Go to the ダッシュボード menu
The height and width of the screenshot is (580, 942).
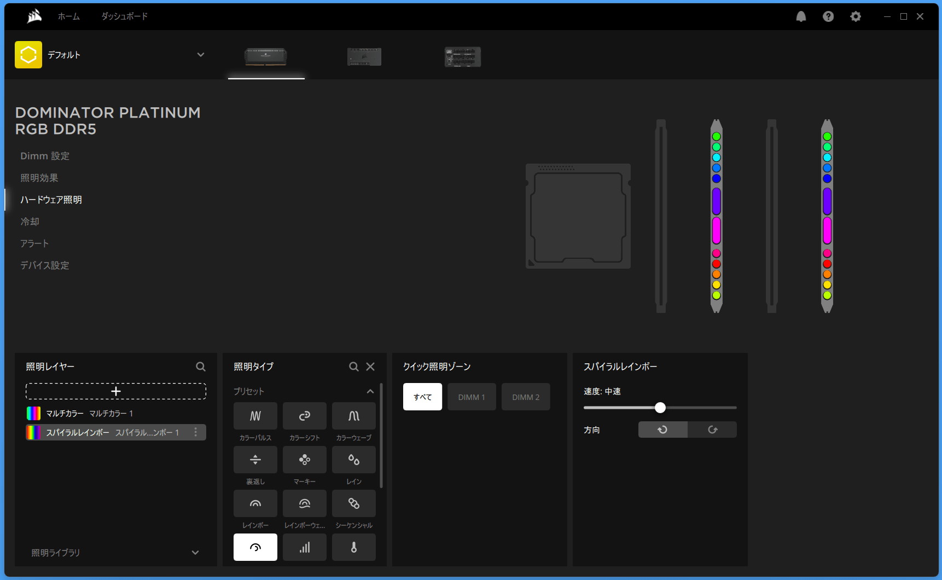[x=124, y=16]
